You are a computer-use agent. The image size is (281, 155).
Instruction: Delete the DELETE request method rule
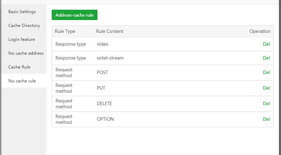click(266, 104)
